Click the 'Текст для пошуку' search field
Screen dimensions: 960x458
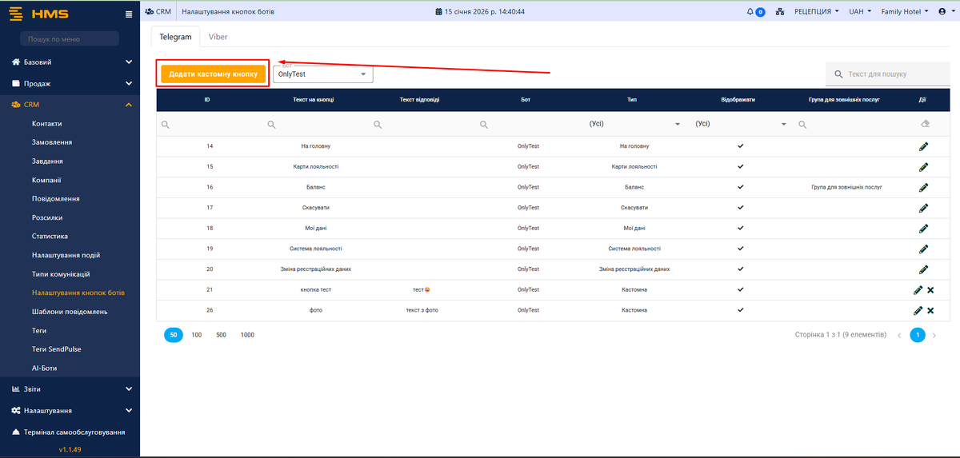coord(886,74)
